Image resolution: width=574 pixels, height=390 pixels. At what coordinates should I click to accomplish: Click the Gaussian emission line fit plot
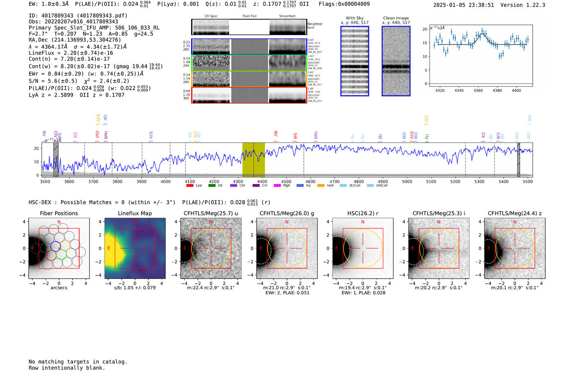(481, 56)
